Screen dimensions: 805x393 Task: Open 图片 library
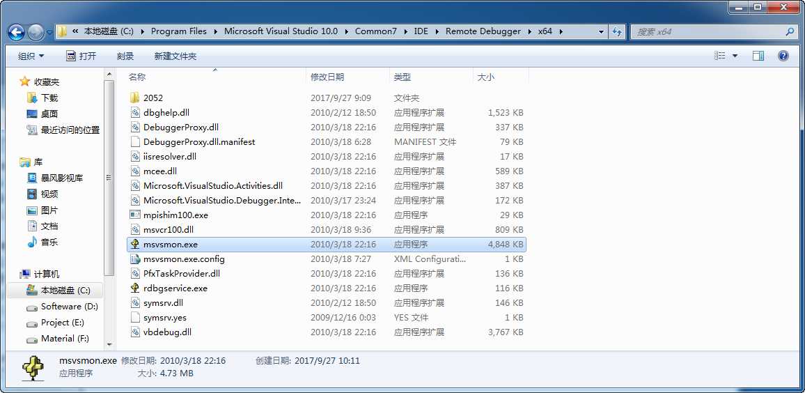pyautogui.click(x=49, y=210)
